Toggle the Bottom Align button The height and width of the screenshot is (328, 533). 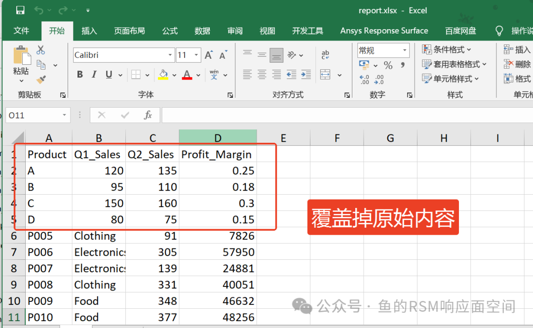276,55
